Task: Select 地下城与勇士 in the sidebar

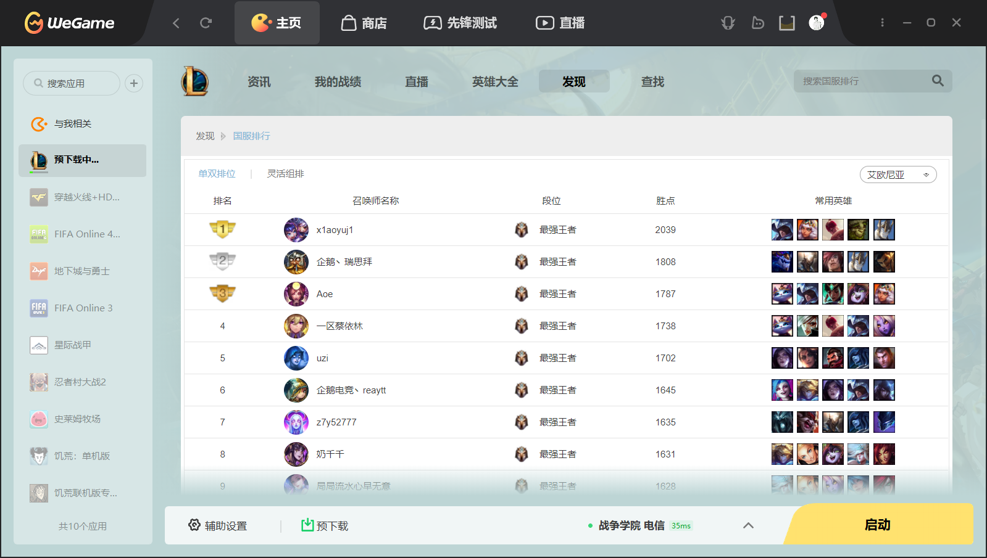Action: point(82,271)
